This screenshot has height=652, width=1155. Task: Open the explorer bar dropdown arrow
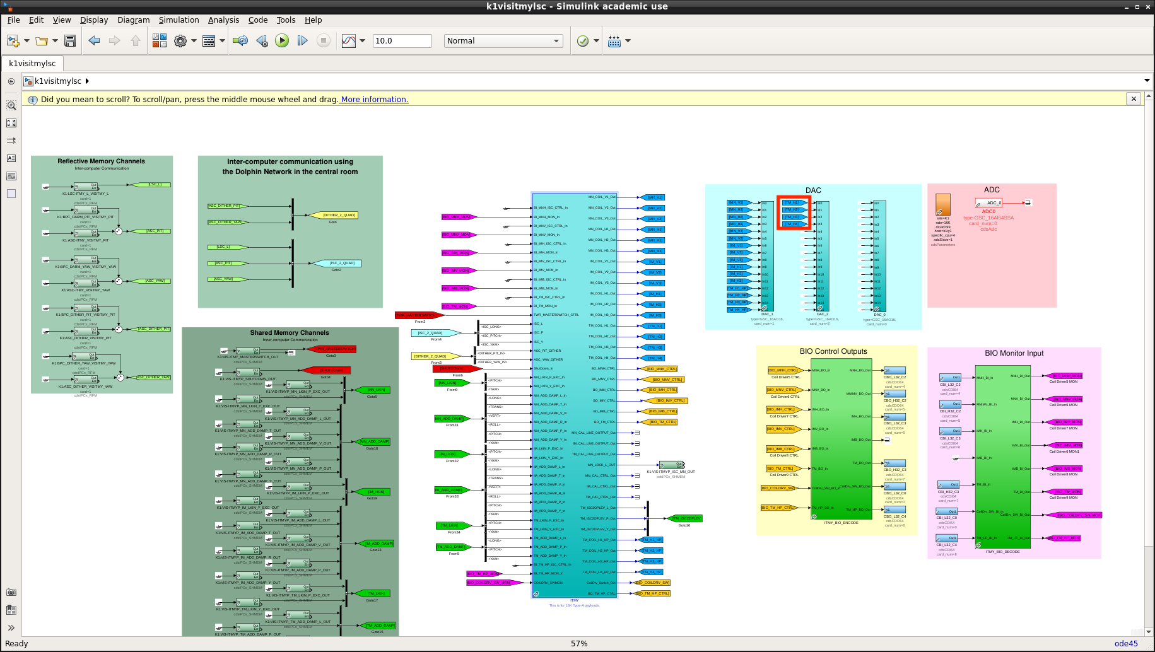[x=1147, y=81]
